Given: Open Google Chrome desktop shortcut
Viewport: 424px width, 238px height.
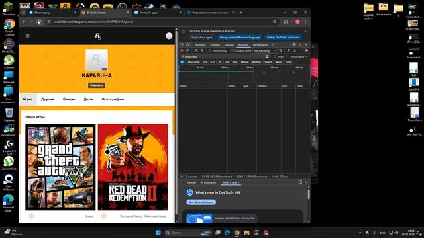Looking at the screenshot, I should [x=9, y=27].
